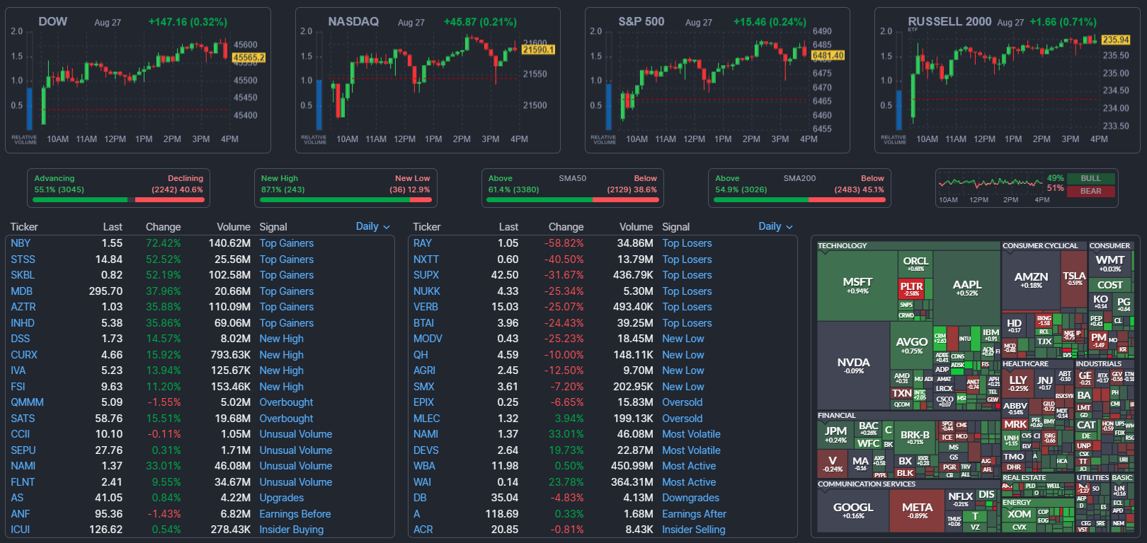The image size is (1147, 543).
Task: Open the right table Daily dropdown
Action: (776, 226)
